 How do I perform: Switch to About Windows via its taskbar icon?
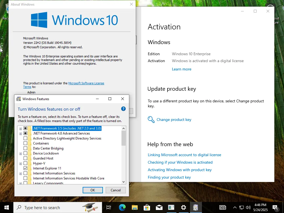(171, 207)
